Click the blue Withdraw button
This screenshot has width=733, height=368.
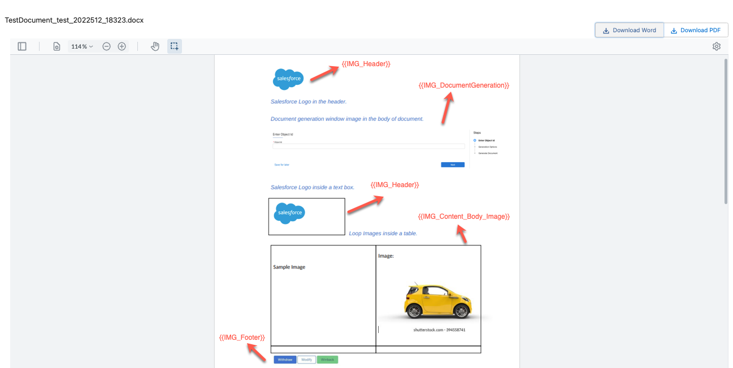[284, 360]
